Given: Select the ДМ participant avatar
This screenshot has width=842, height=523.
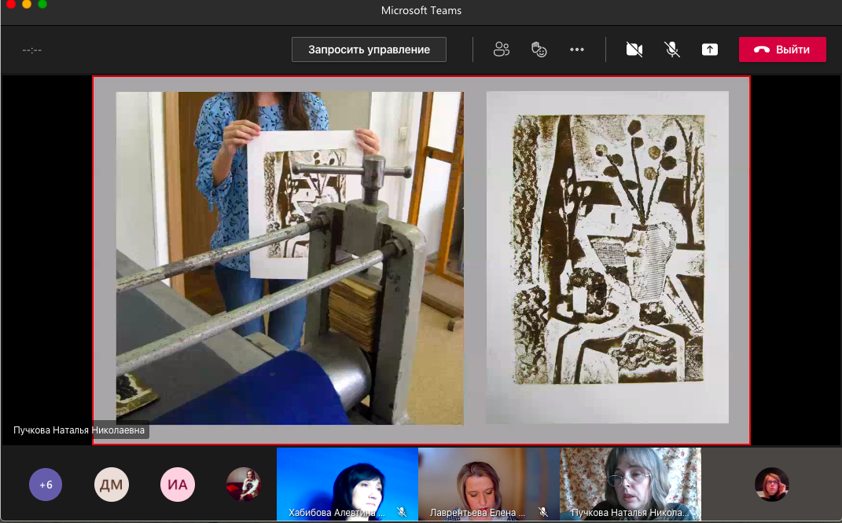Looking at the screenshot, I should click(x=112, y=485).
